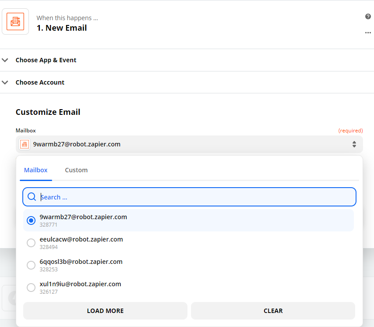This screenshot has width=374, height=327.
Task: Click the CLEAR button
Action: (x=273, y=311)
